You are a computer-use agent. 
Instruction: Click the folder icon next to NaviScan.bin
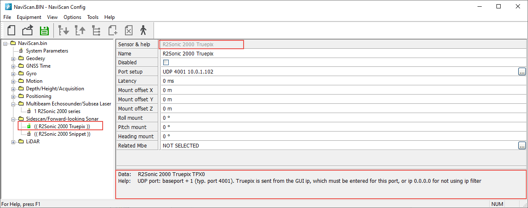(13, 43)
